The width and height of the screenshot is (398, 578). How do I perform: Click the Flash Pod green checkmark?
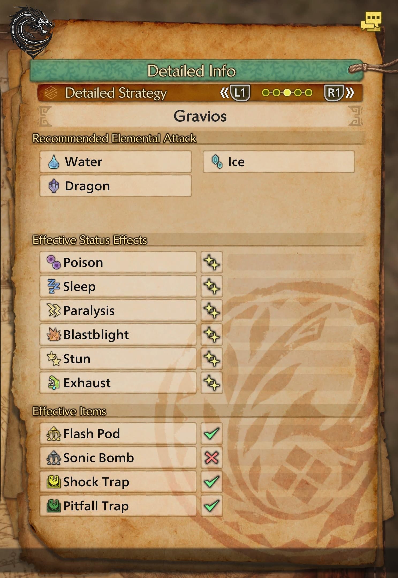pos(211,433)
